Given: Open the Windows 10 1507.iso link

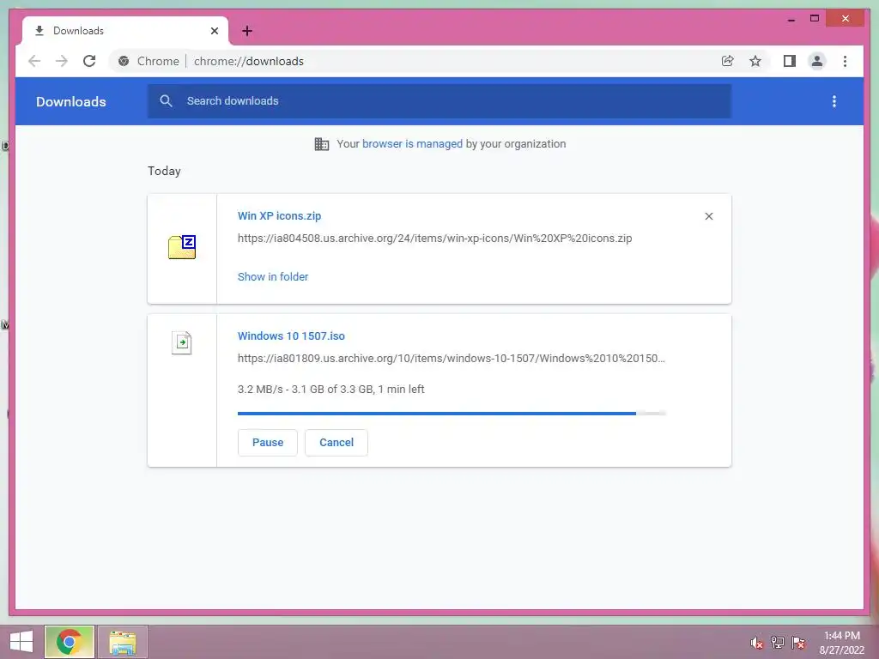Looking at the screenshot, I should pyautogui.click(x=291, y=336).
